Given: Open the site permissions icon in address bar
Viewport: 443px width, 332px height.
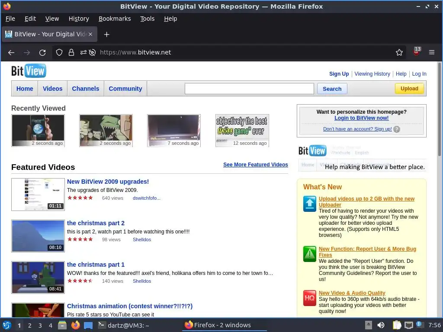Looking at the screenshot, I should tap(83, 52).
